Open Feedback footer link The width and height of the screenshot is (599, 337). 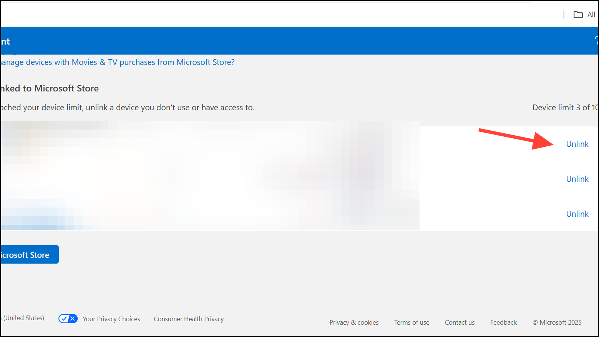point(503,322)
